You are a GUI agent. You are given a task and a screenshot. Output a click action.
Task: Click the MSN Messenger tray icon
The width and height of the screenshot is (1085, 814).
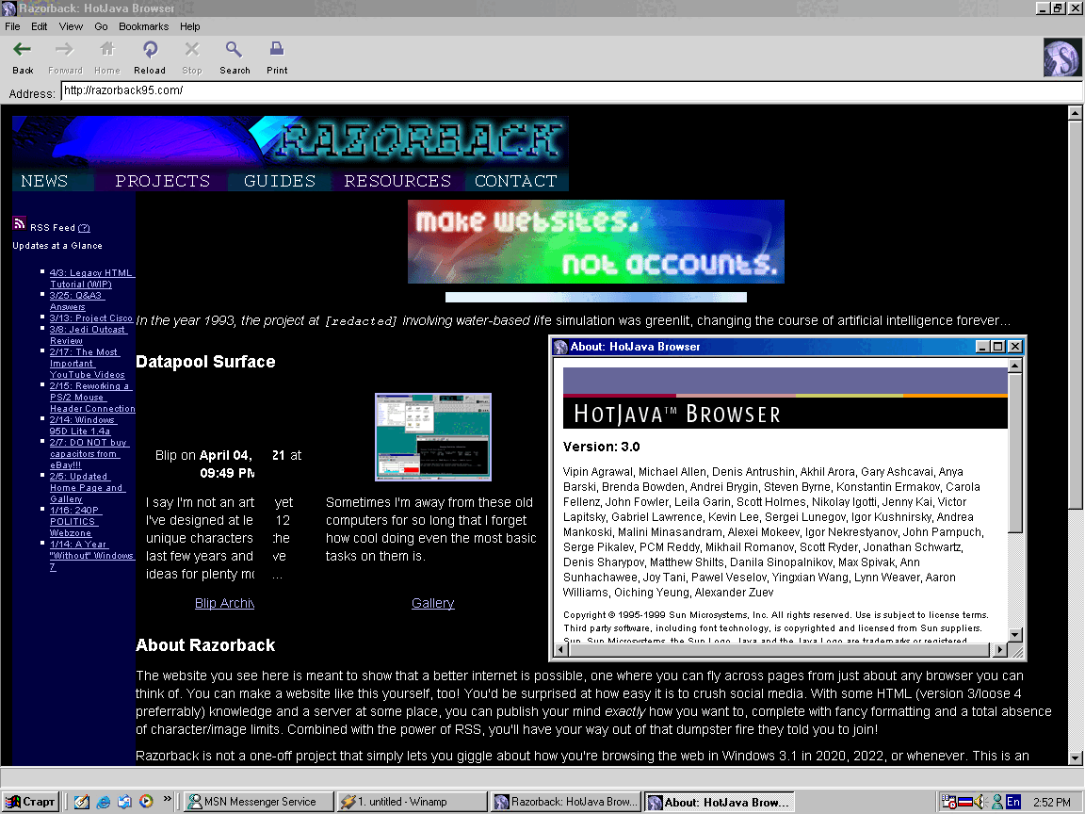click(997, 802)
